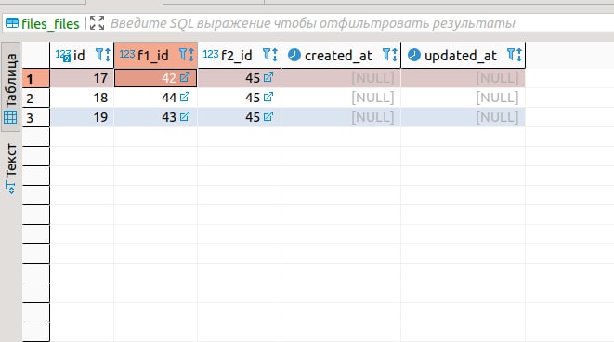Click the filter/sort icon in f1_id column
Screen dimensions: 614x342
tap(187, 55)
